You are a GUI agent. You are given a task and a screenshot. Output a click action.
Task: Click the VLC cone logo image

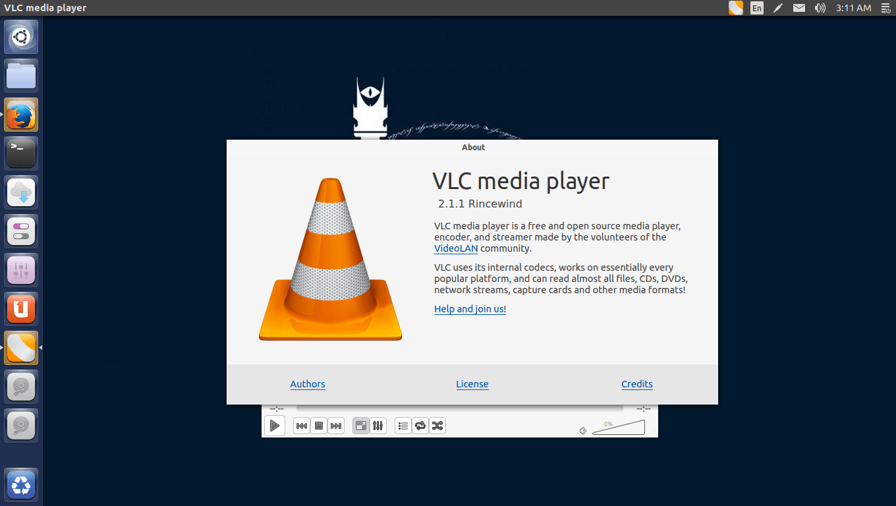point(330,260)
